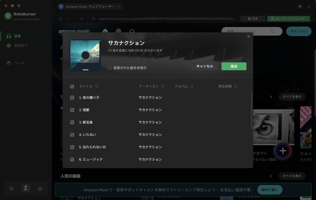Go back with the browser back arrow

pos(68,19)
